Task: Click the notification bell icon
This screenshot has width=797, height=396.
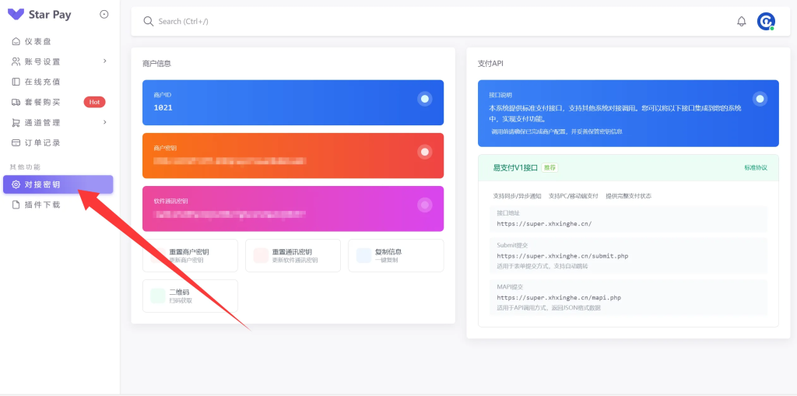Action: [741, 21]
